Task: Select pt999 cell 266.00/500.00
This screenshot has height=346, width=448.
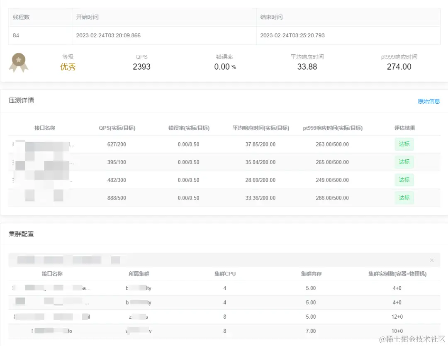Action: (x=332, y=198)
